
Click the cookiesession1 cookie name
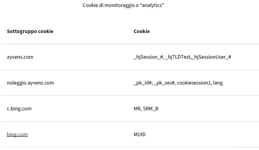point(194,83)
